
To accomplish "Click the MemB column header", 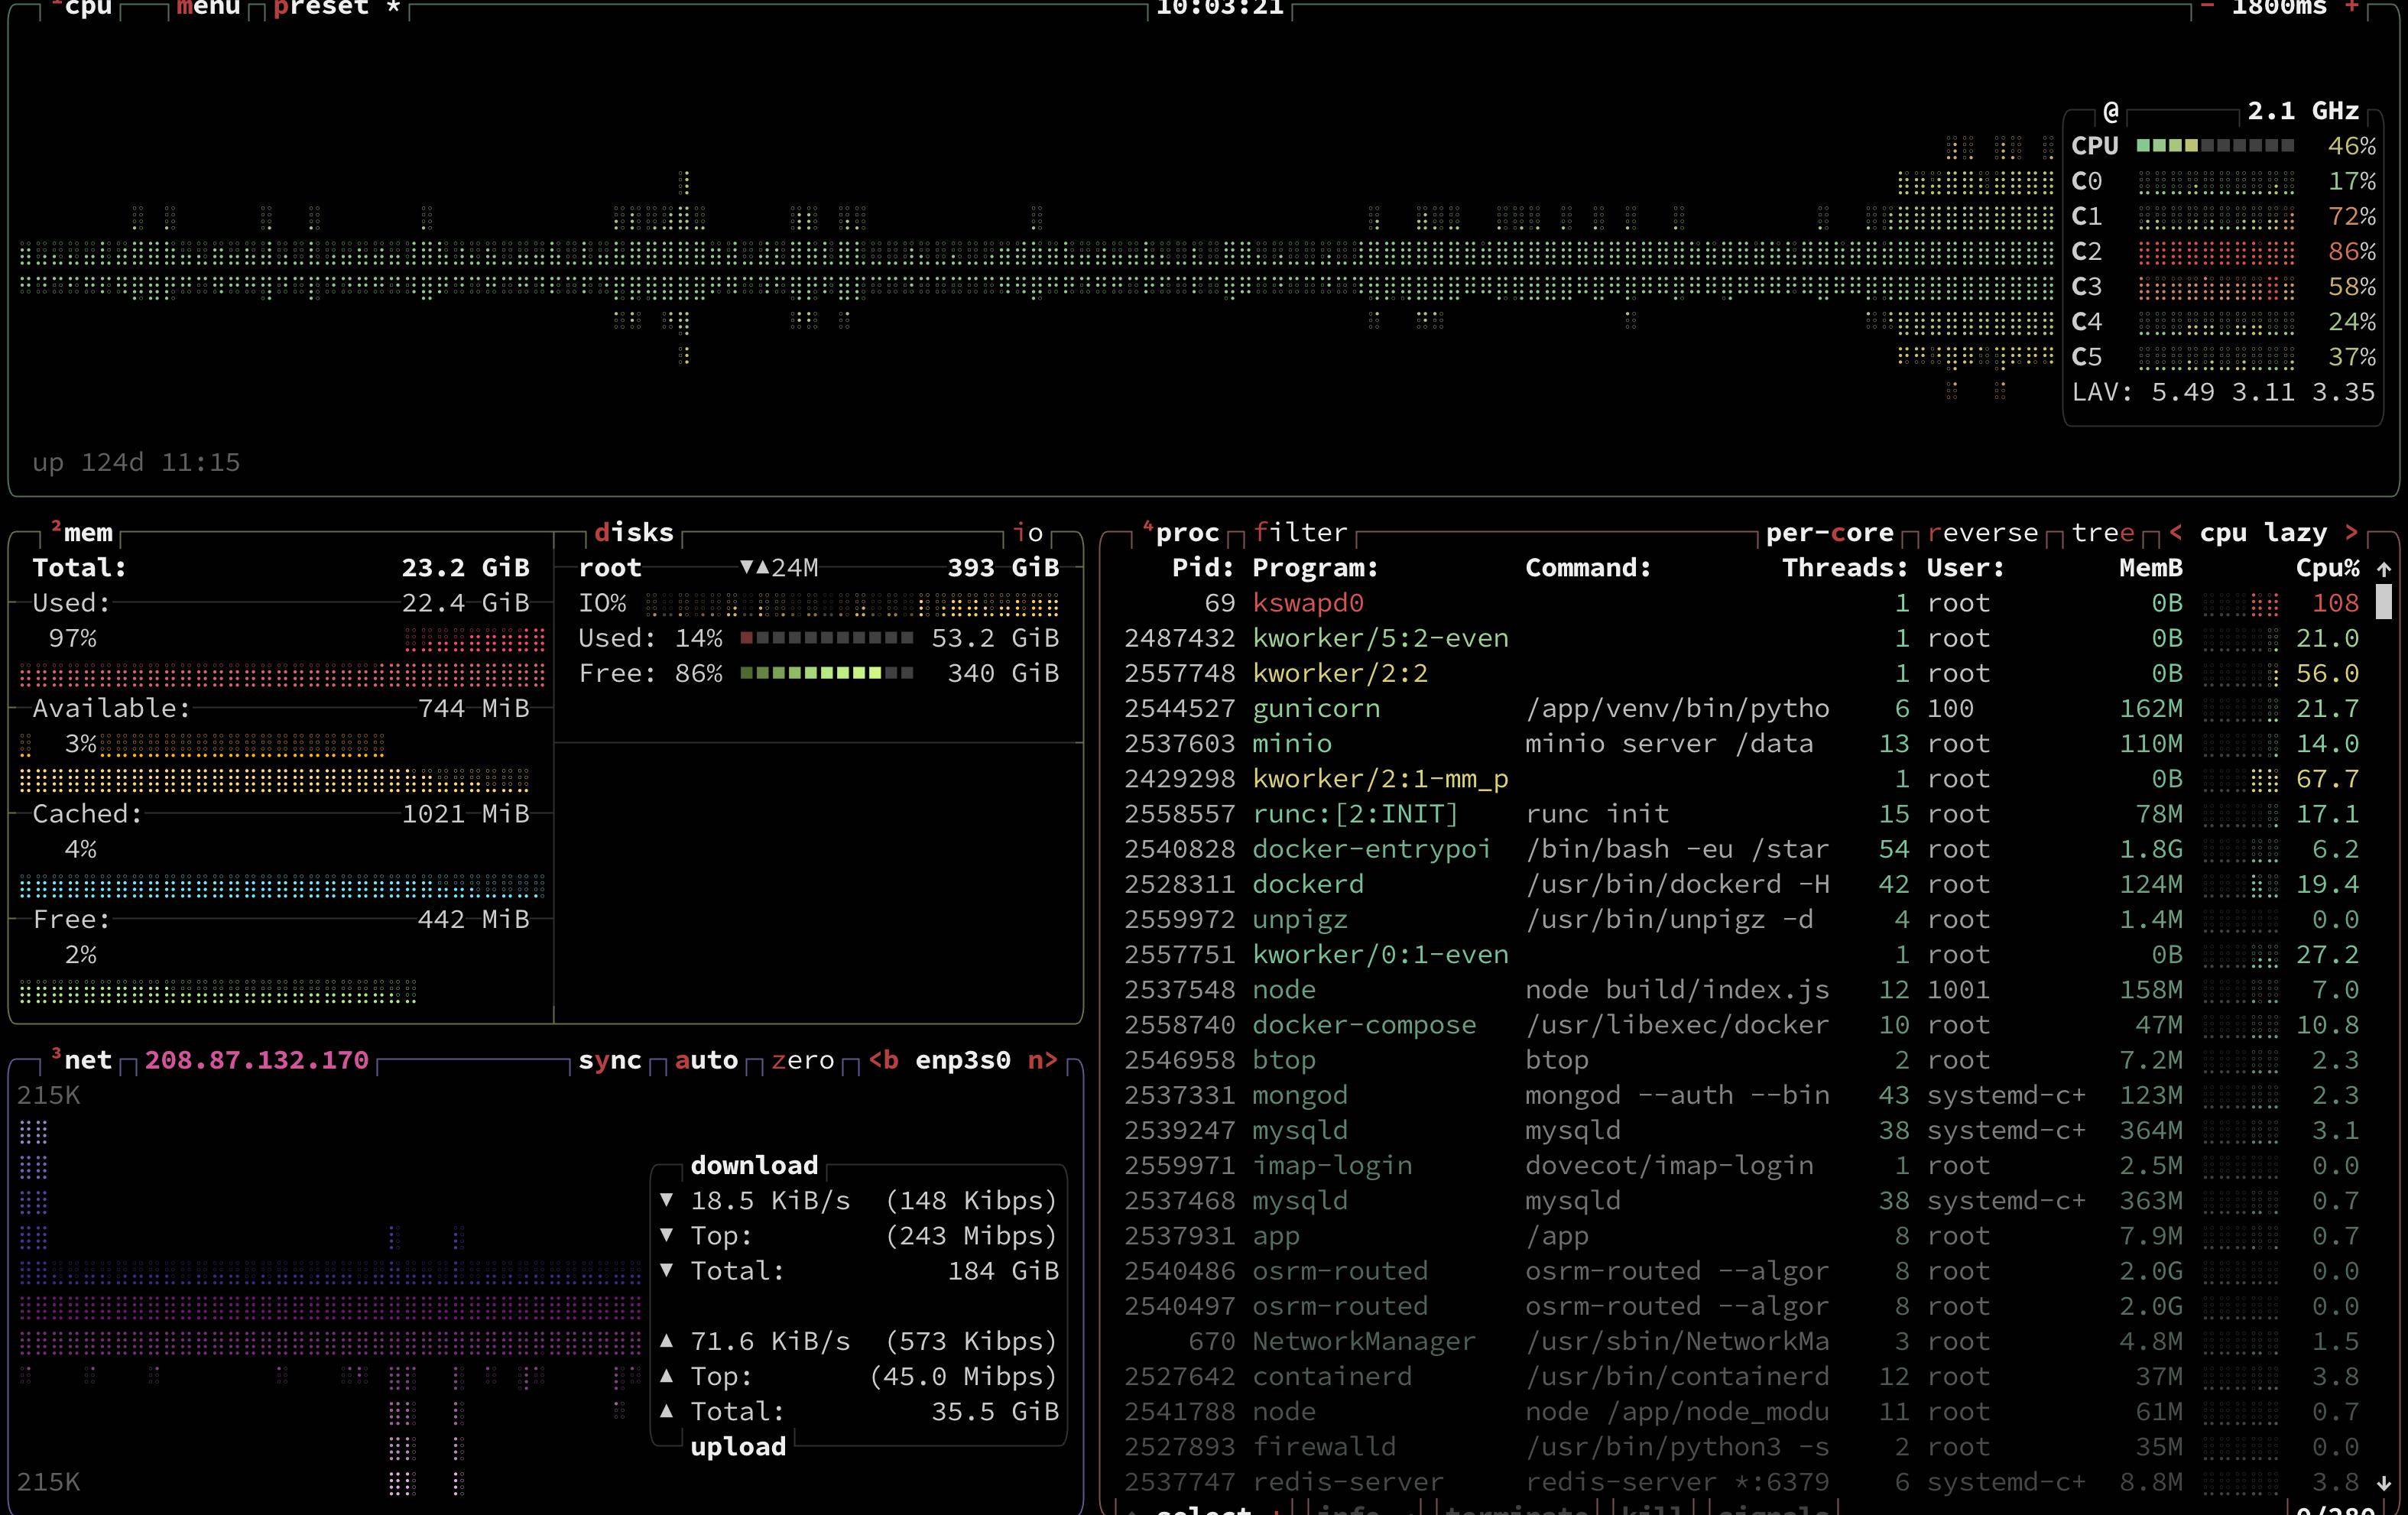I will click(x=2151, y=568).
